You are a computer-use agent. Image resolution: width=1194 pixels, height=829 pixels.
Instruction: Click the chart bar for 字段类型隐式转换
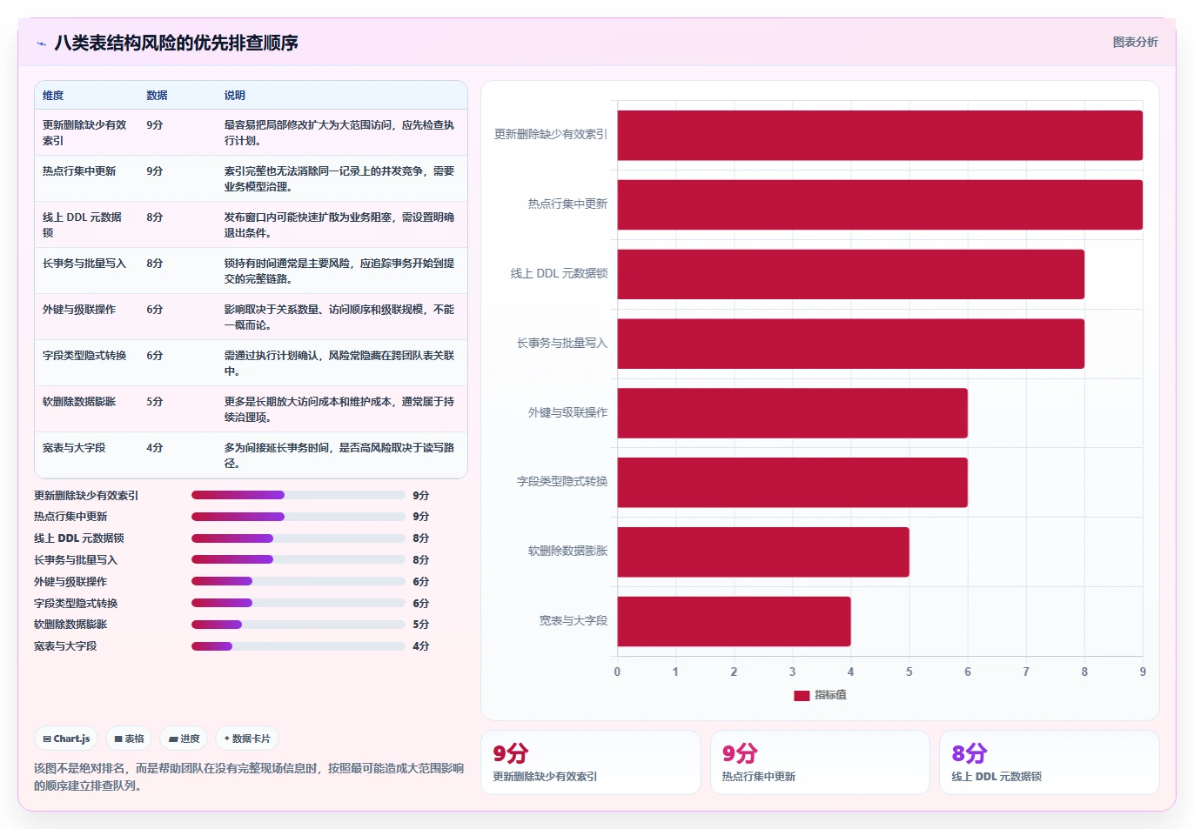pos(793,482)
